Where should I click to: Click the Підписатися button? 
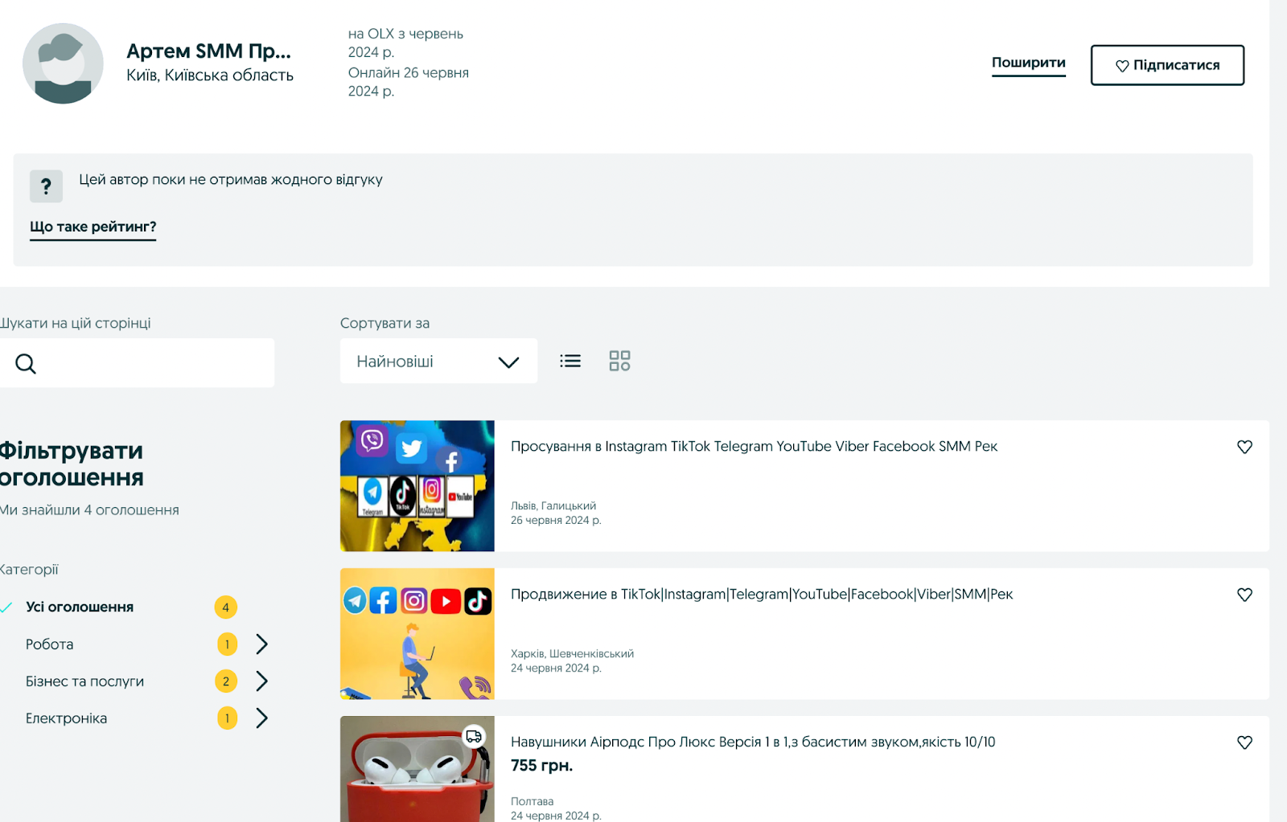tap(1167, 65)
